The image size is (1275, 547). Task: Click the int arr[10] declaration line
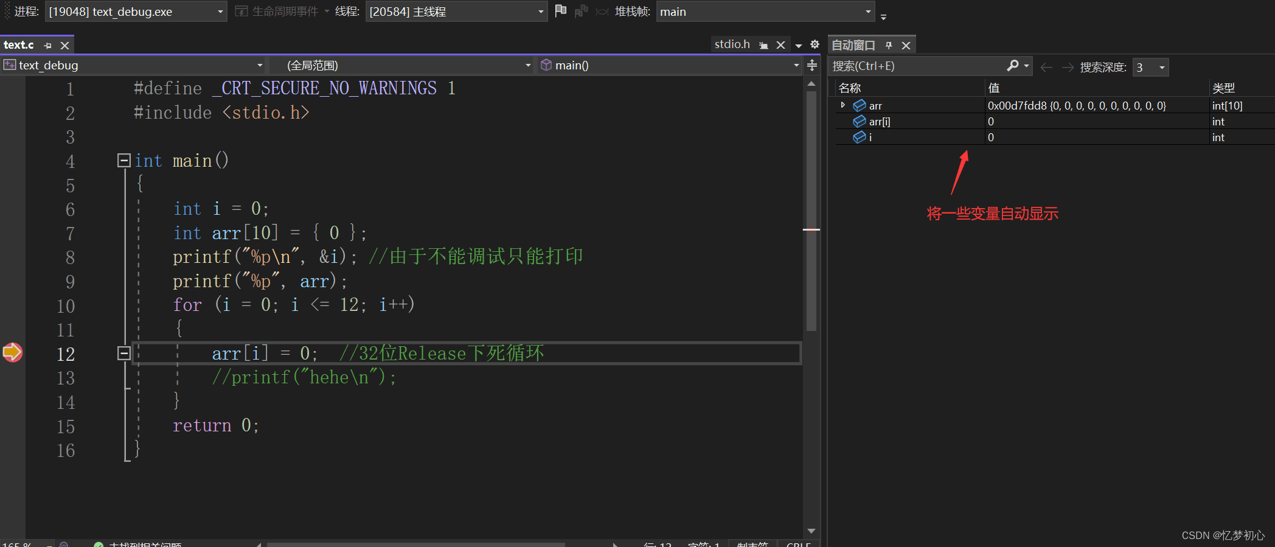[x=269, y=232]
